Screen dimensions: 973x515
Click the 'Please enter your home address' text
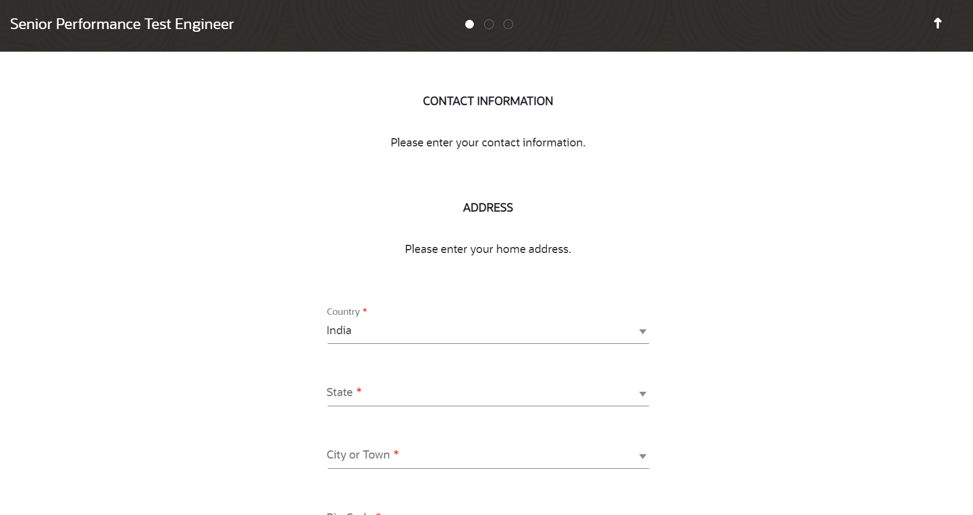click(x=488, y=249)
